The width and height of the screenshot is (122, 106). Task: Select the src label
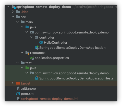(x=23, y=17)
